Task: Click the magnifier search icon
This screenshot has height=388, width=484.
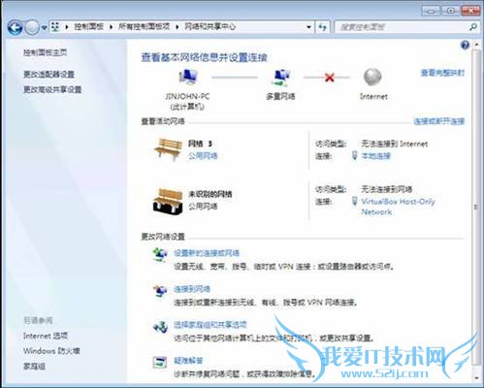Action: pos(472,27)
